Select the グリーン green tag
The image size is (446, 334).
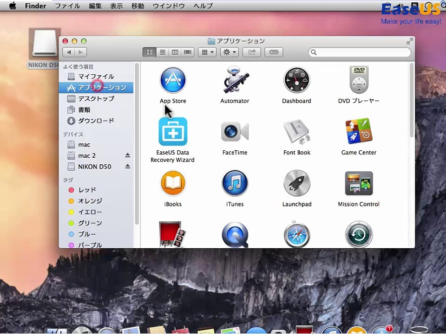(96, 223)
